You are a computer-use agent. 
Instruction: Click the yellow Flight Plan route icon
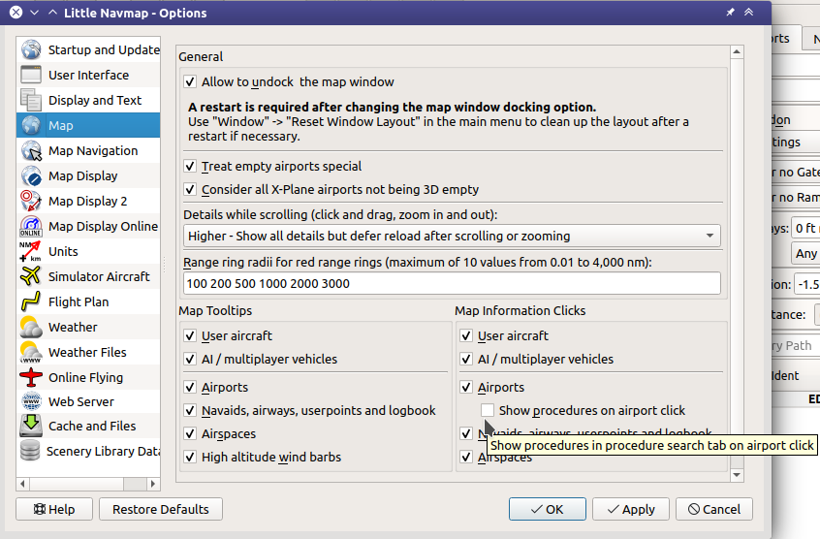31,301
